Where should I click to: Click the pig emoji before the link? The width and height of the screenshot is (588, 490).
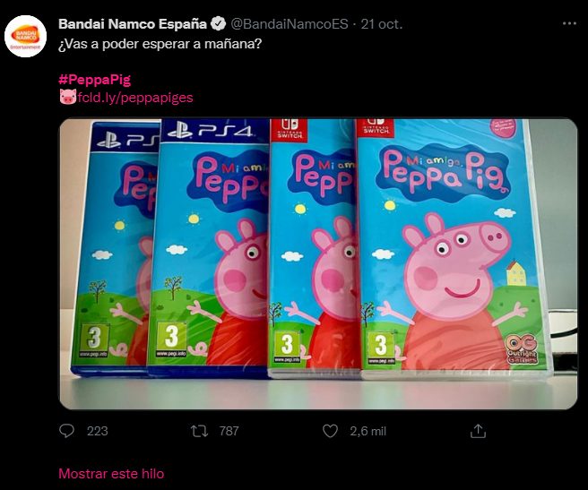(x=66, y=98)
